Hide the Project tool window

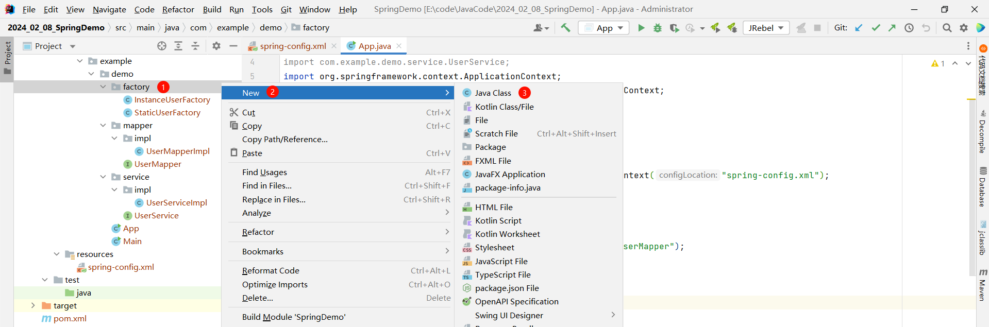(233, 46)
